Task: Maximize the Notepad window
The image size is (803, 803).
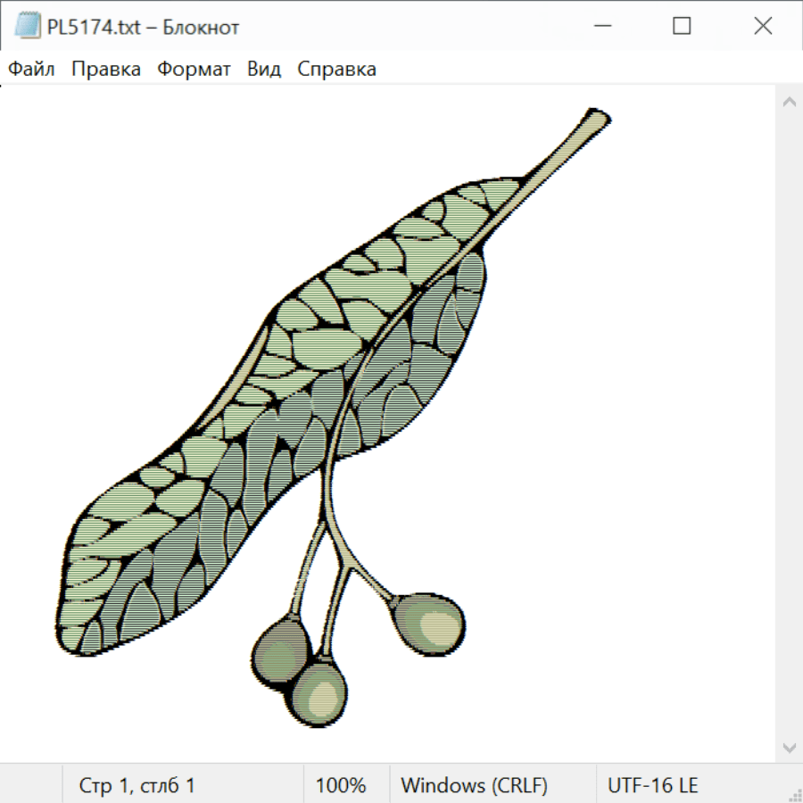Action: tap(682, 27)
